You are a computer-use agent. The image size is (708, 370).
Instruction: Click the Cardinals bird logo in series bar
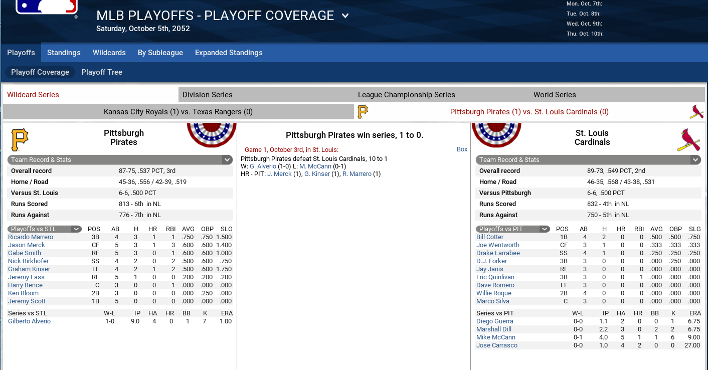coord(696,112)
